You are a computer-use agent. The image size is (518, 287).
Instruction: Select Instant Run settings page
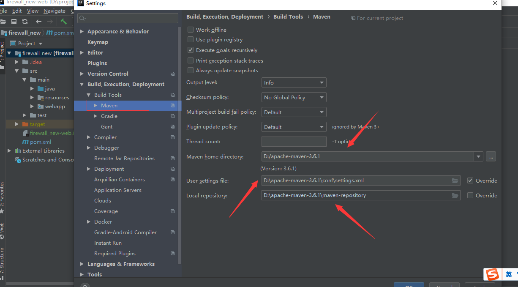pyautogui.click(x=108, y=243)
